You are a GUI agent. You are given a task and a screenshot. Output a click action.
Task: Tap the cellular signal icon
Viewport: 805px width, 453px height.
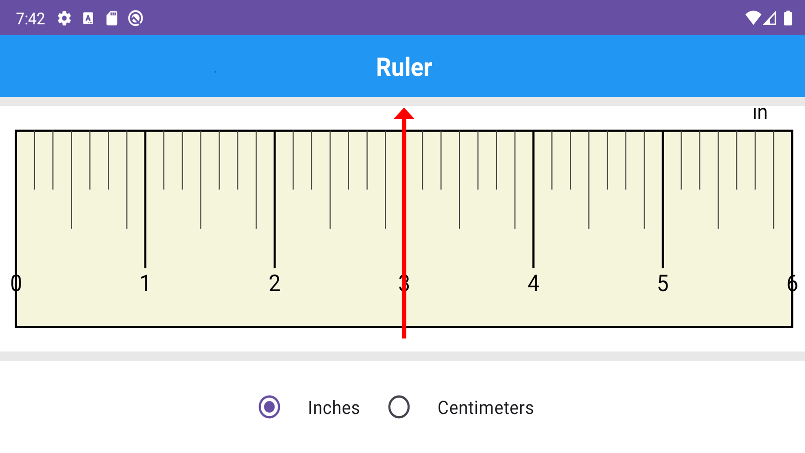(x=770, y=18)
